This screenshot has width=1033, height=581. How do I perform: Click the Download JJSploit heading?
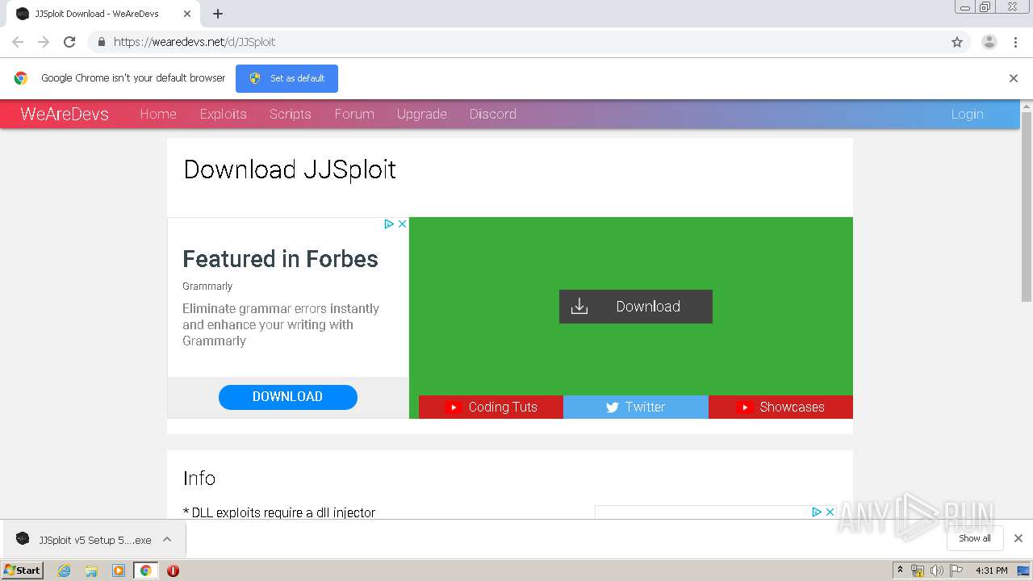pos(290,169)
